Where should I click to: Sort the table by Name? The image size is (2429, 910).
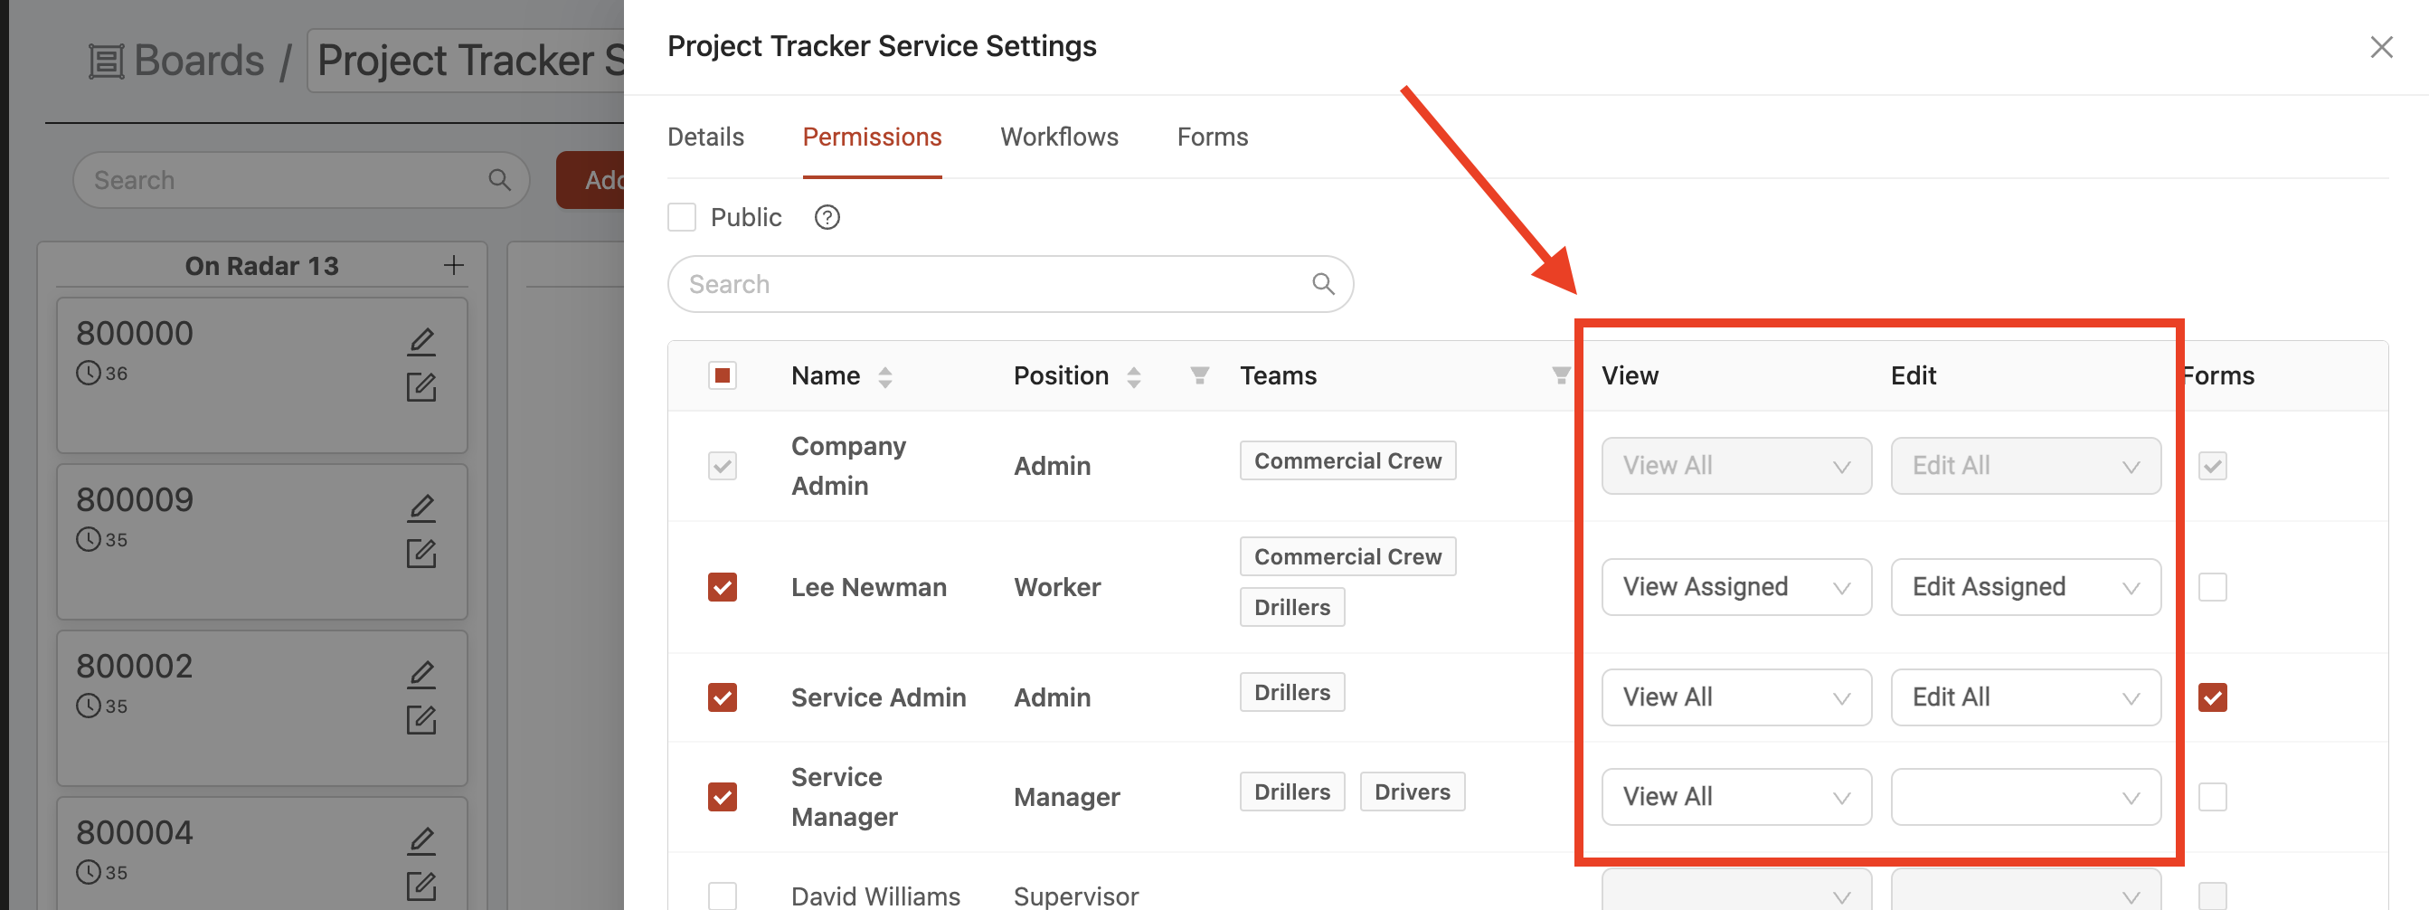[x=884, y=376]
